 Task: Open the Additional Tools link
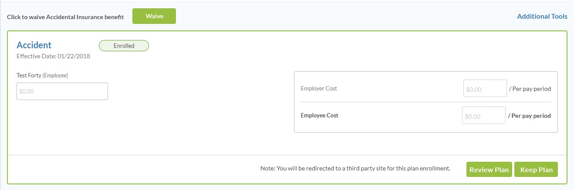pos(542,17)
